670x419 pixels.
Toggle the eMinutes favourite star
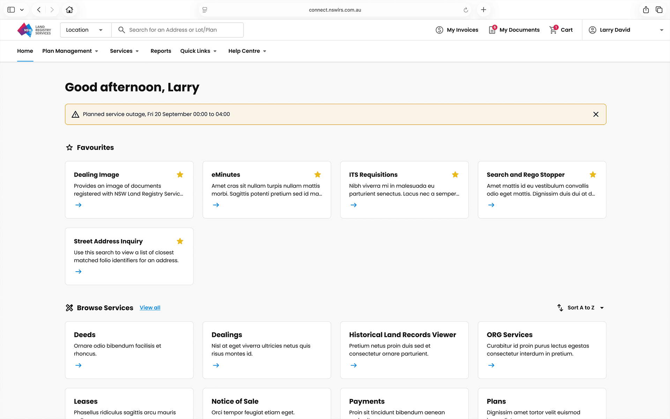tap(318, 175)
